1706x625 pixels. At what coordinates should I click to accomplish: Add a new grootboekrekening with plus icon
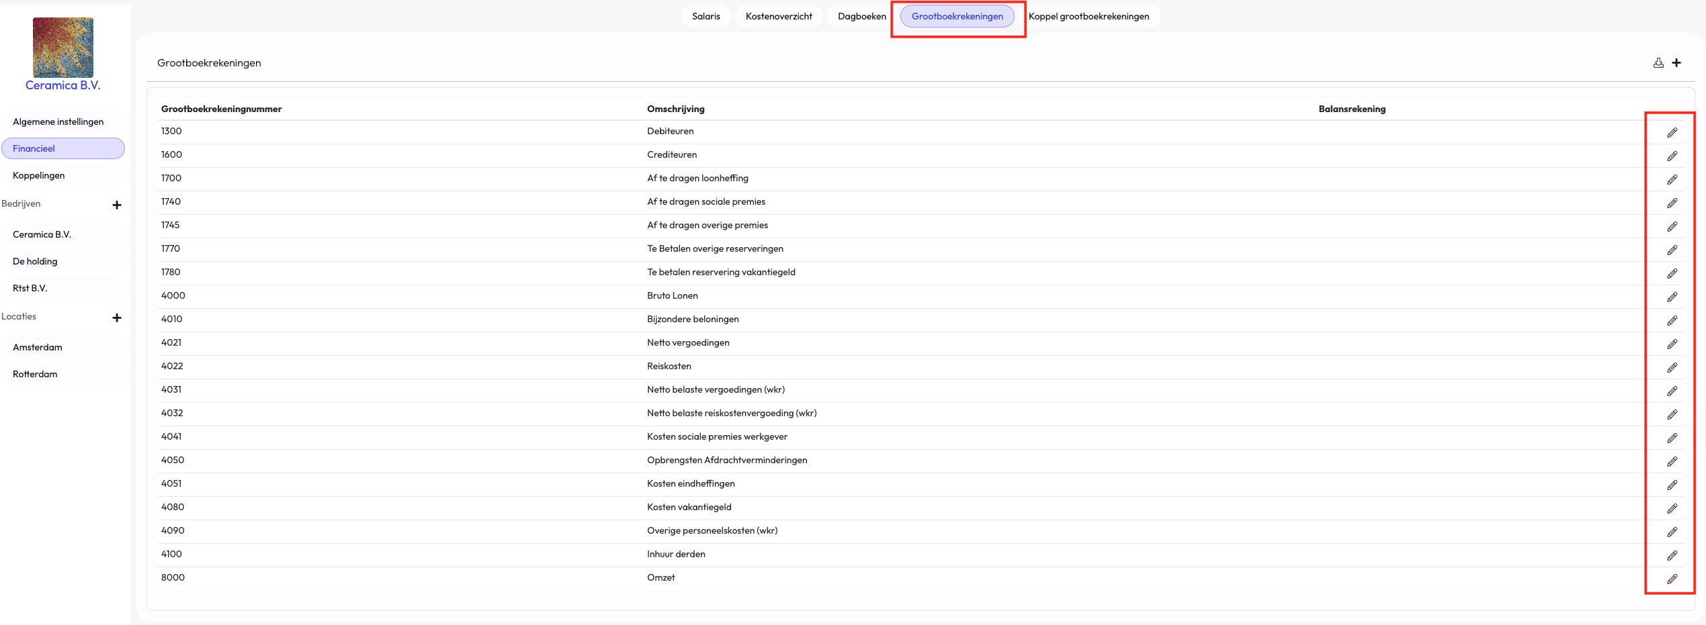pyautogui.click(x=1676, y=63)
